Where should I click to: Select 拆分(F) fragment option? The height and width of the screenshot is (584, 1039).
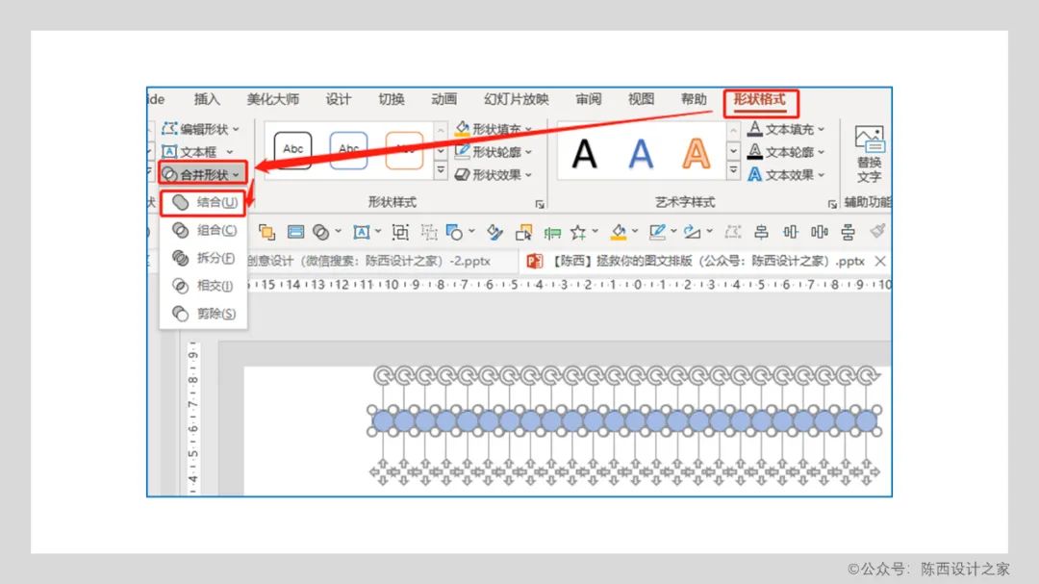[205, 258]
